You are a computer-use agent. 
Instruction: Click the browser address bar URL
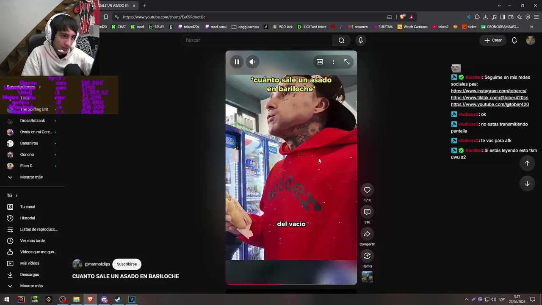164,17
